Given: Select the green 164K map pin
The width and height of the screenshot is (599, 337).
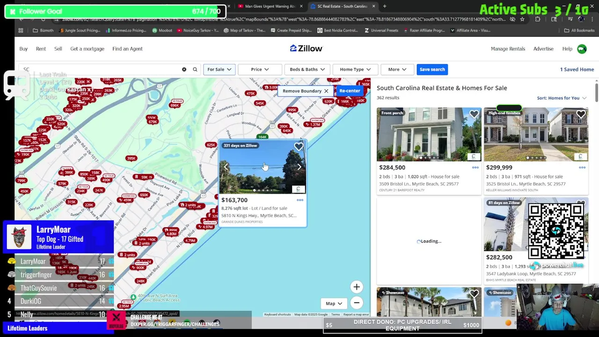Looking at the screenshot, I should 262,137.
